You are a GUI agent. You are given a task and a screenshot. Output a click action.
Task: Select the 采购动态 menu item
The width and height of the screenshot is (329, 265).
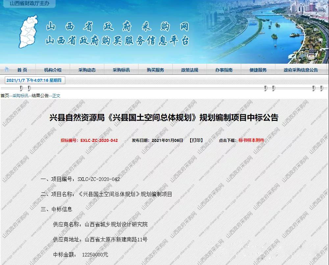87,70
